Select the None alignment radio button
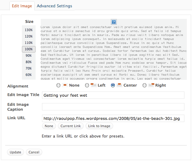Viewport: 192px width, 161px height. pos(58,85)
